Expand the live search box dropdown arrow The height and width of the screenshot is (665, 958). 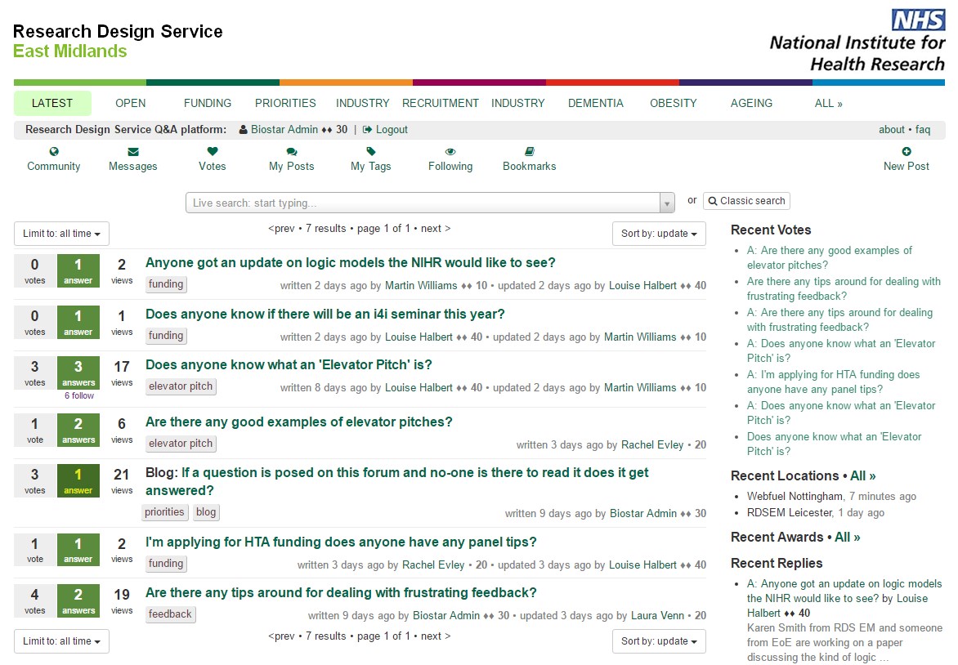coord(668,203)
